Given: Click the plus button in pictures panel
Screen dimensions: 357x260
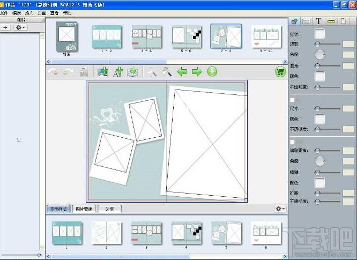Looking at the screenshot, I should point(5,27).
